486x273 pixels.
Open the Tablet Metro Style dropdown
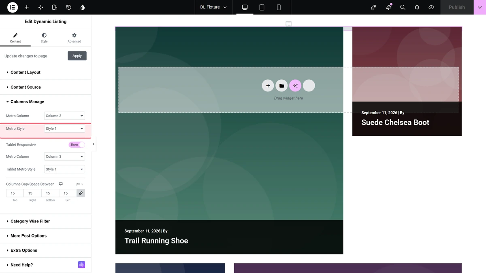pyautogui.click(x=64, y=169)
